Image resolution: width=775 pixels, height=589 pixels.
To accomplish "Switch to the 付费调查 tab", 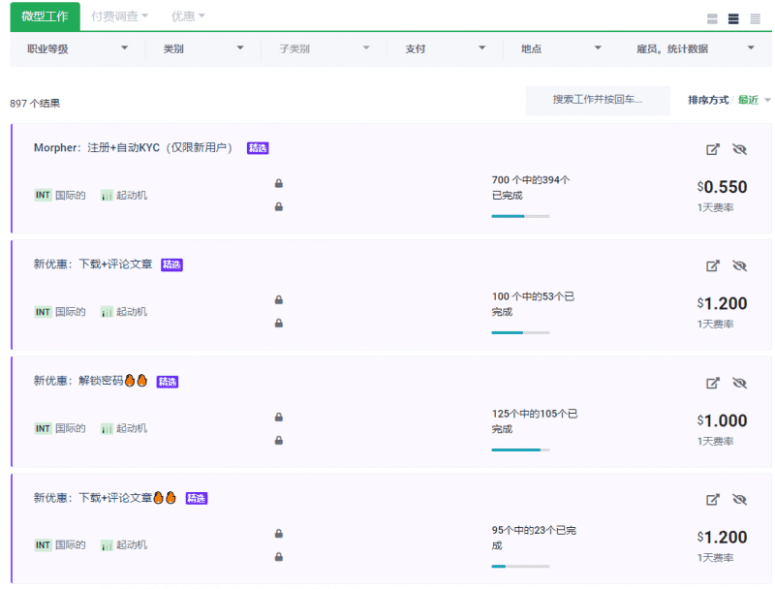I will (x=116, y=15).
